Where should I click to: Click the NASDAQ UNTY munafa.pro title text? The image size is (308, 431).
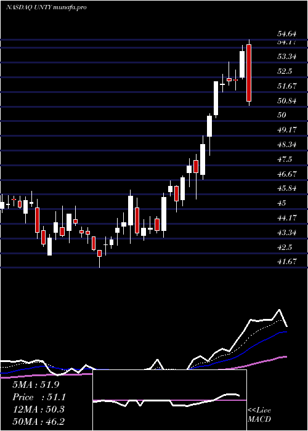point(46,7)
